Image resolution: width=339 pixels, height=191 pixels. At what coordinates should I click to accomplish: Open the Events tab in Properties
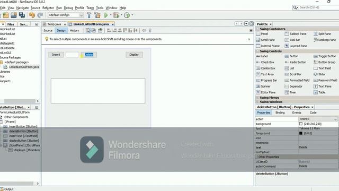[297, 112]
